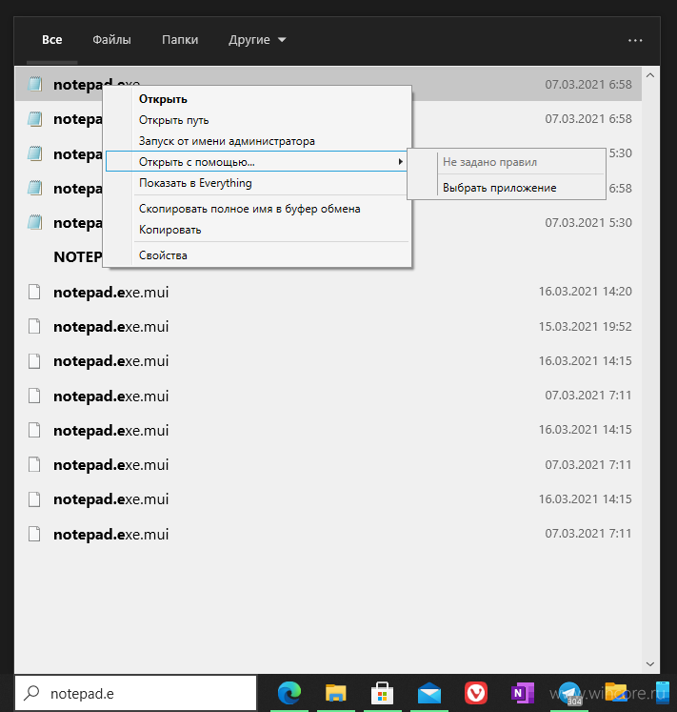Image resolution: width=677 pixels, height=712 pixels.
Task: Click the notepad icon of the highlighted row
Action: [x=34, y=84]
